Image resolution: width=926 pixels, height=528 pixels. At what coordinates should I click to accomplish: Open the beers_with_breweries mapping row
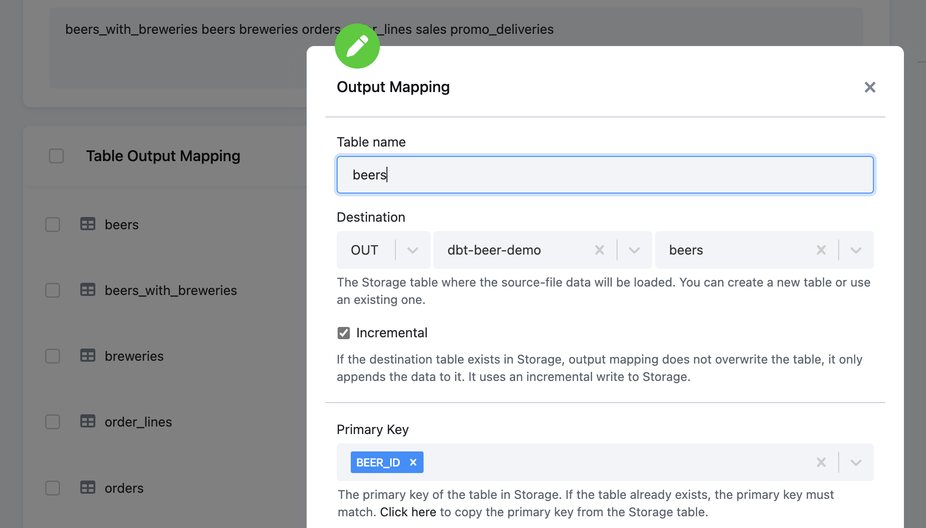[x=171, y=290]
